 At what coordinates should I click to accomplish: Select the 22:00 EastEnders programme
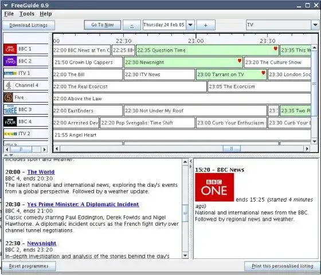88,111
